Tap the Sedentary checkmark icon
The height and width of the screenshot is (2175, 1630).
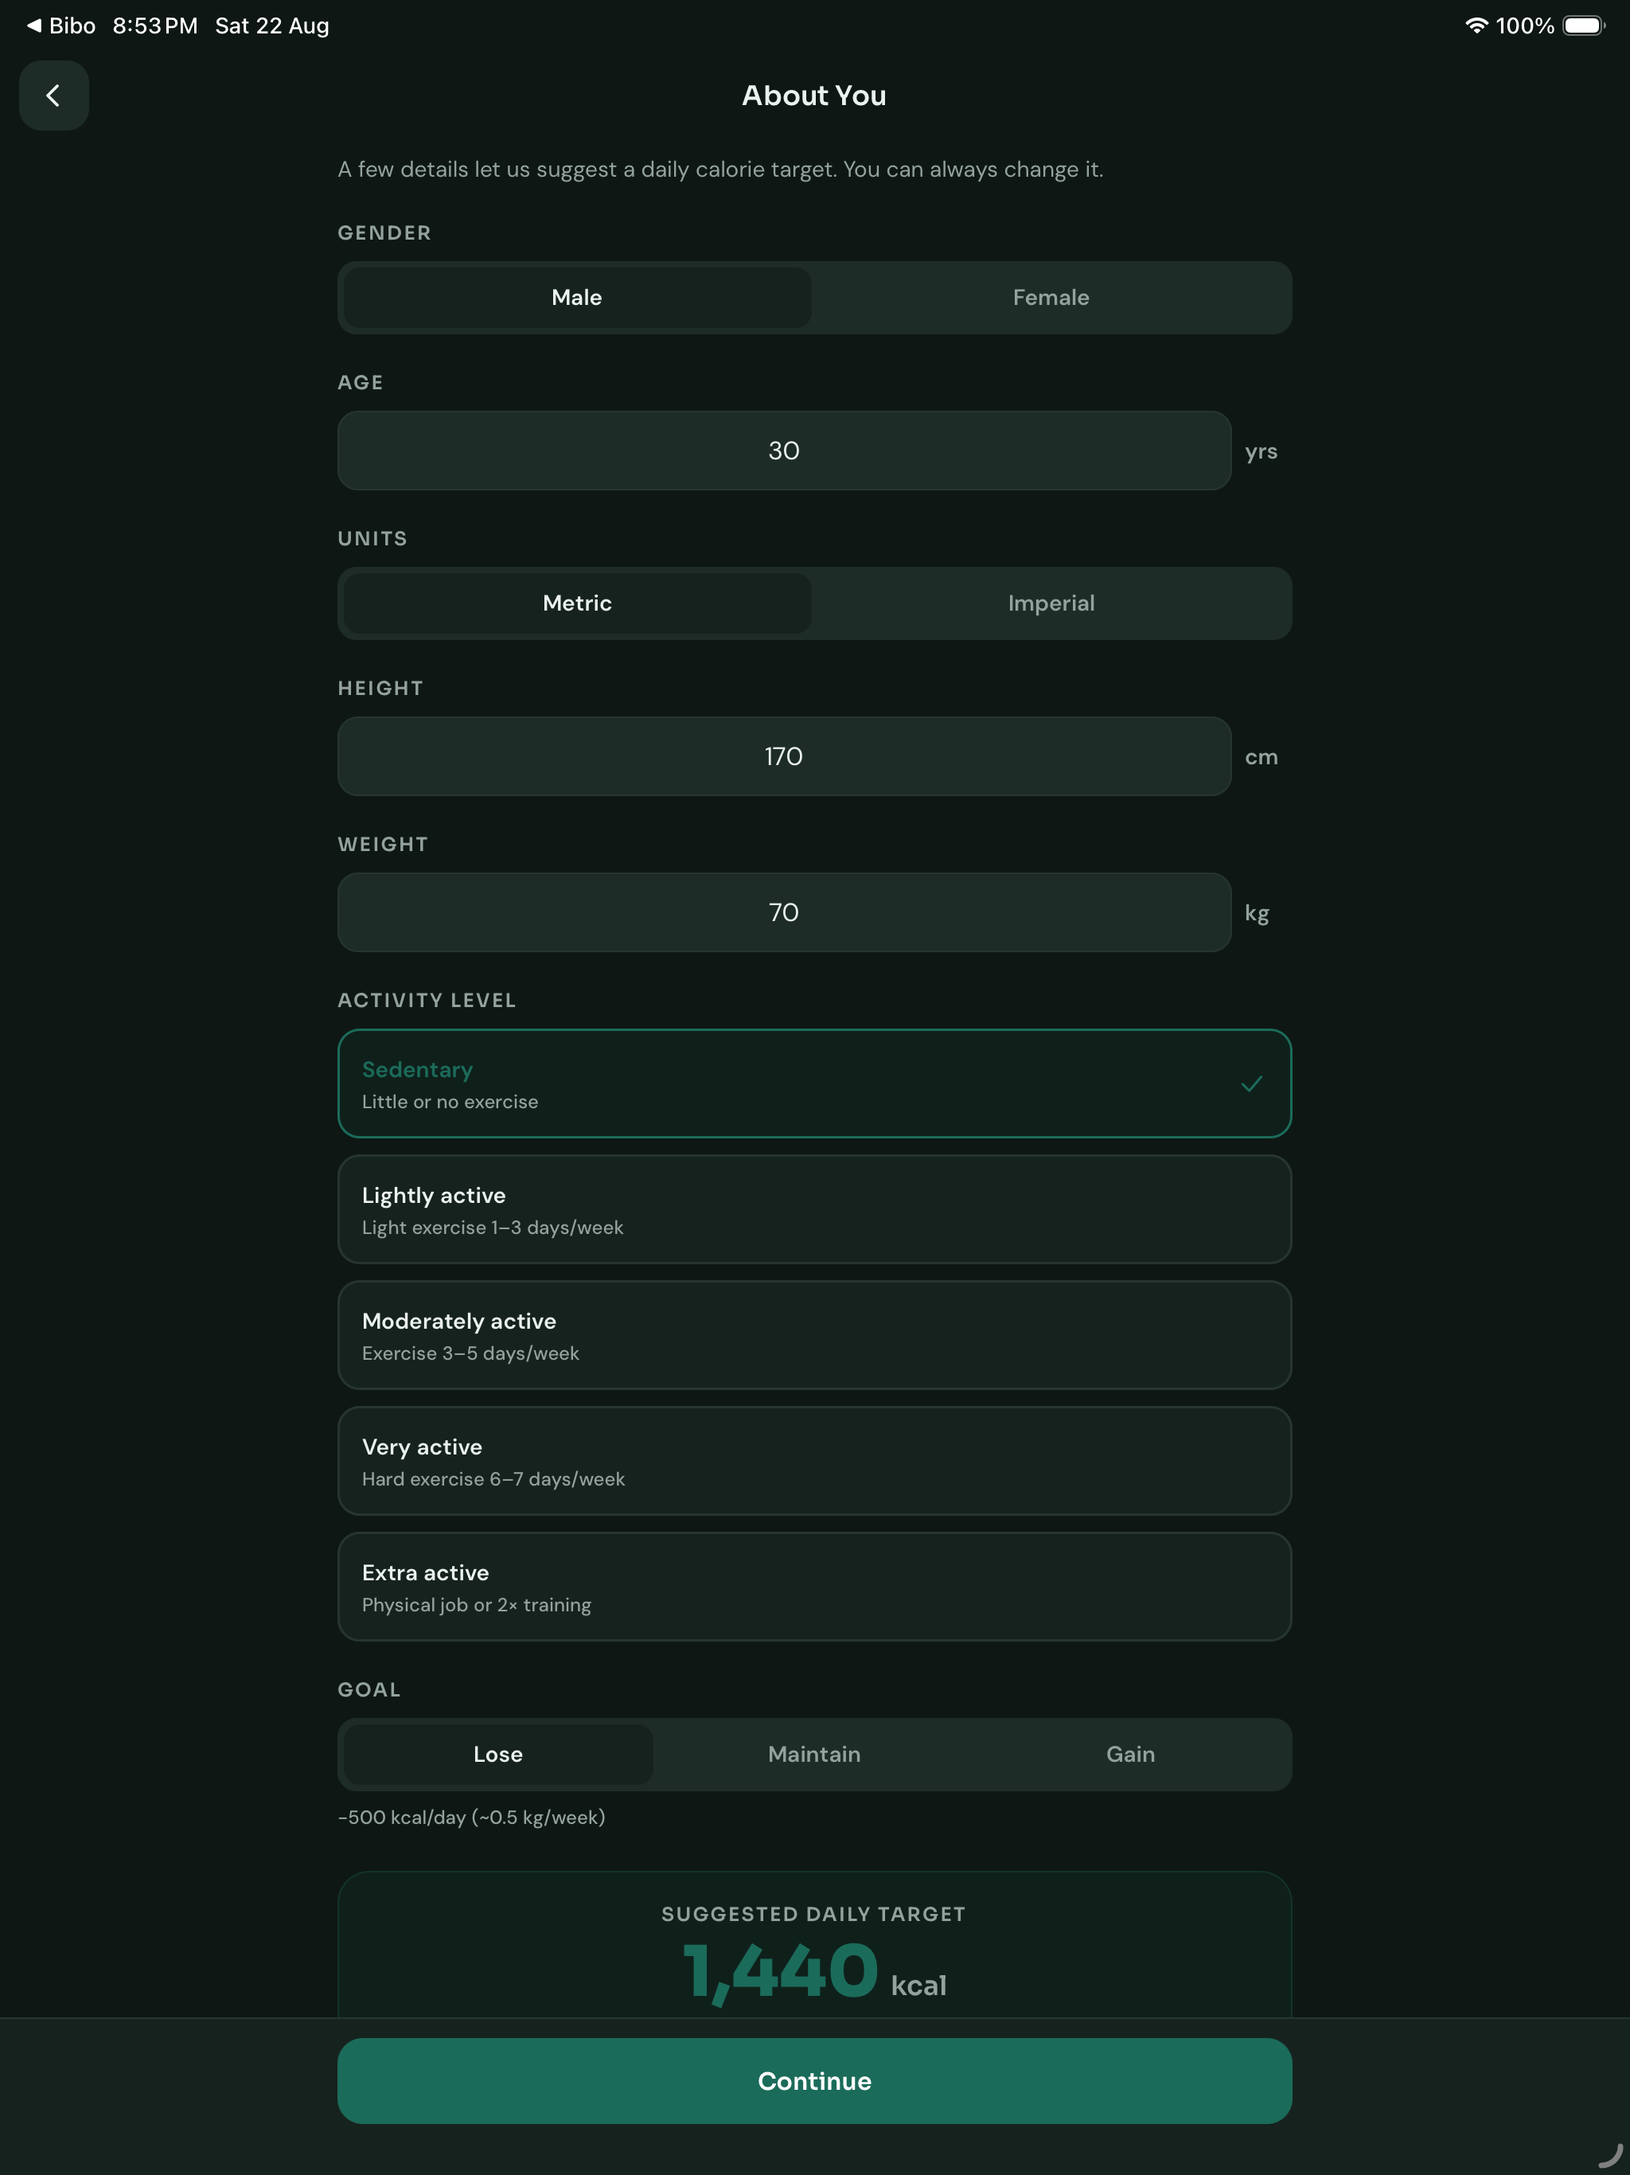coord(1251,1084)
